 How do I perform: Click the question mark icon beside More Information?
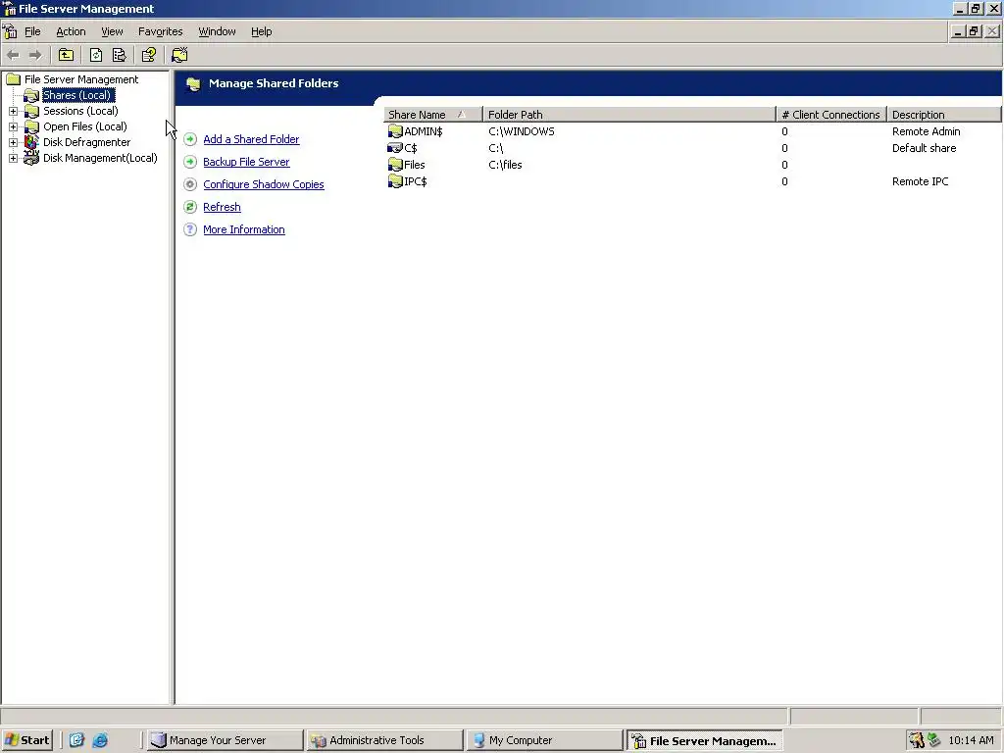click(x=190, y=229)
